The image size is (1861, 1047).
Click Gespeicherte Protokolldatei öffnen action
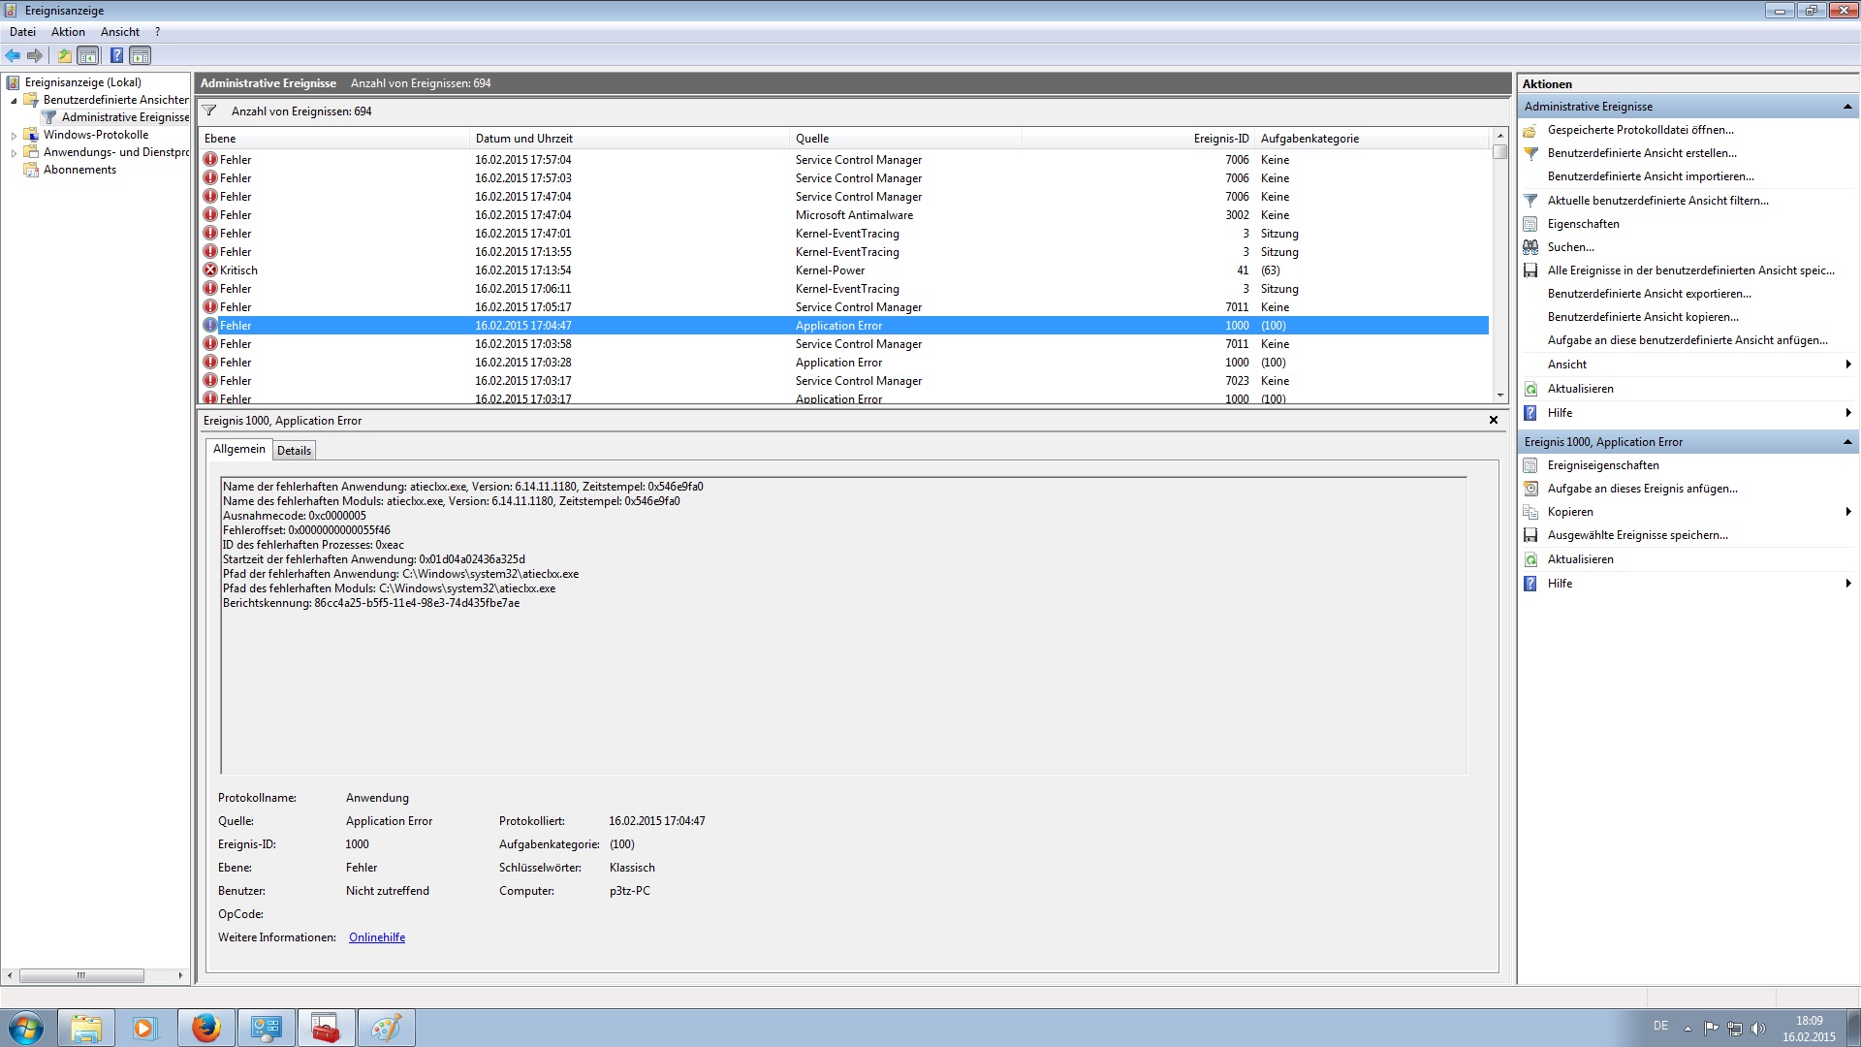point(1640,130)
